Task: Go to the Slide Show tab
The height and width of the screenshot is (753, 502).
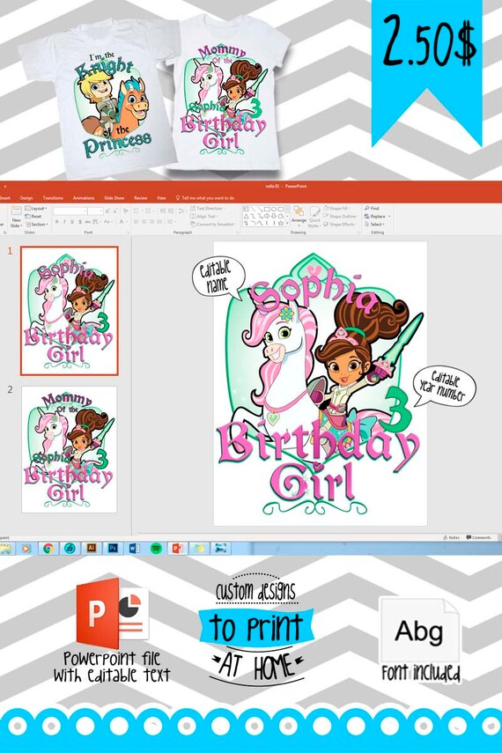Action: tap(114, 198)
